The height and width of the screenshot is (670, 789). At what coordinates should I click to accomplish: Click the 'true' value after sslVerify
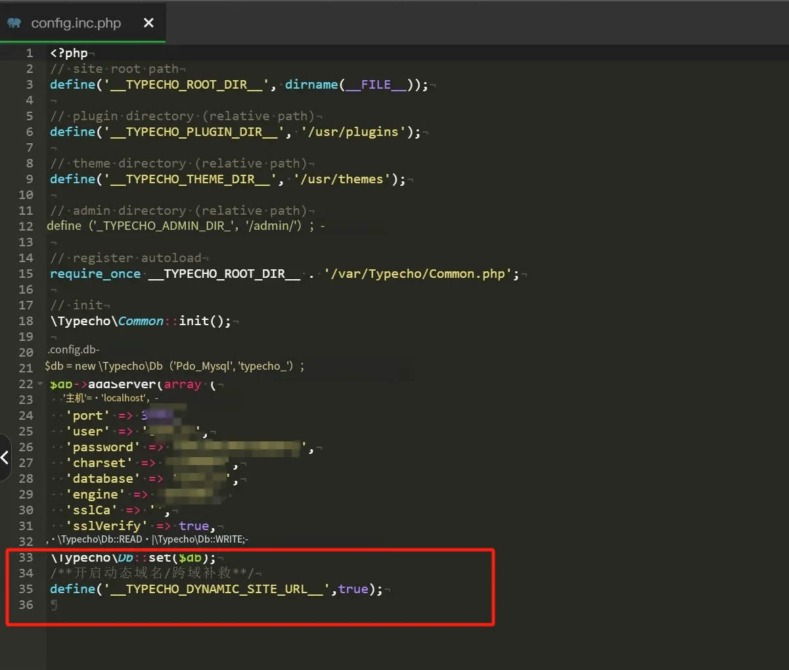point(193,526)
